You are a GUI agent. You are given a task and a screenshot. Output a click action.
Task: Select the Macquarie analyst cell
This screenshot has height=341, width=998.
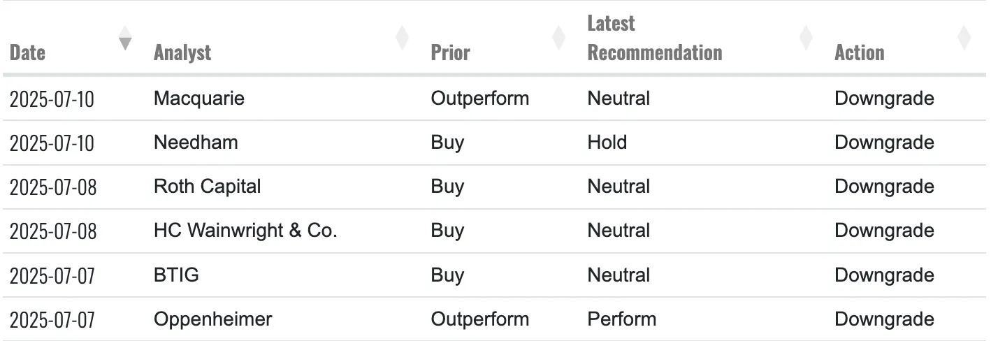tap(199, 99)
